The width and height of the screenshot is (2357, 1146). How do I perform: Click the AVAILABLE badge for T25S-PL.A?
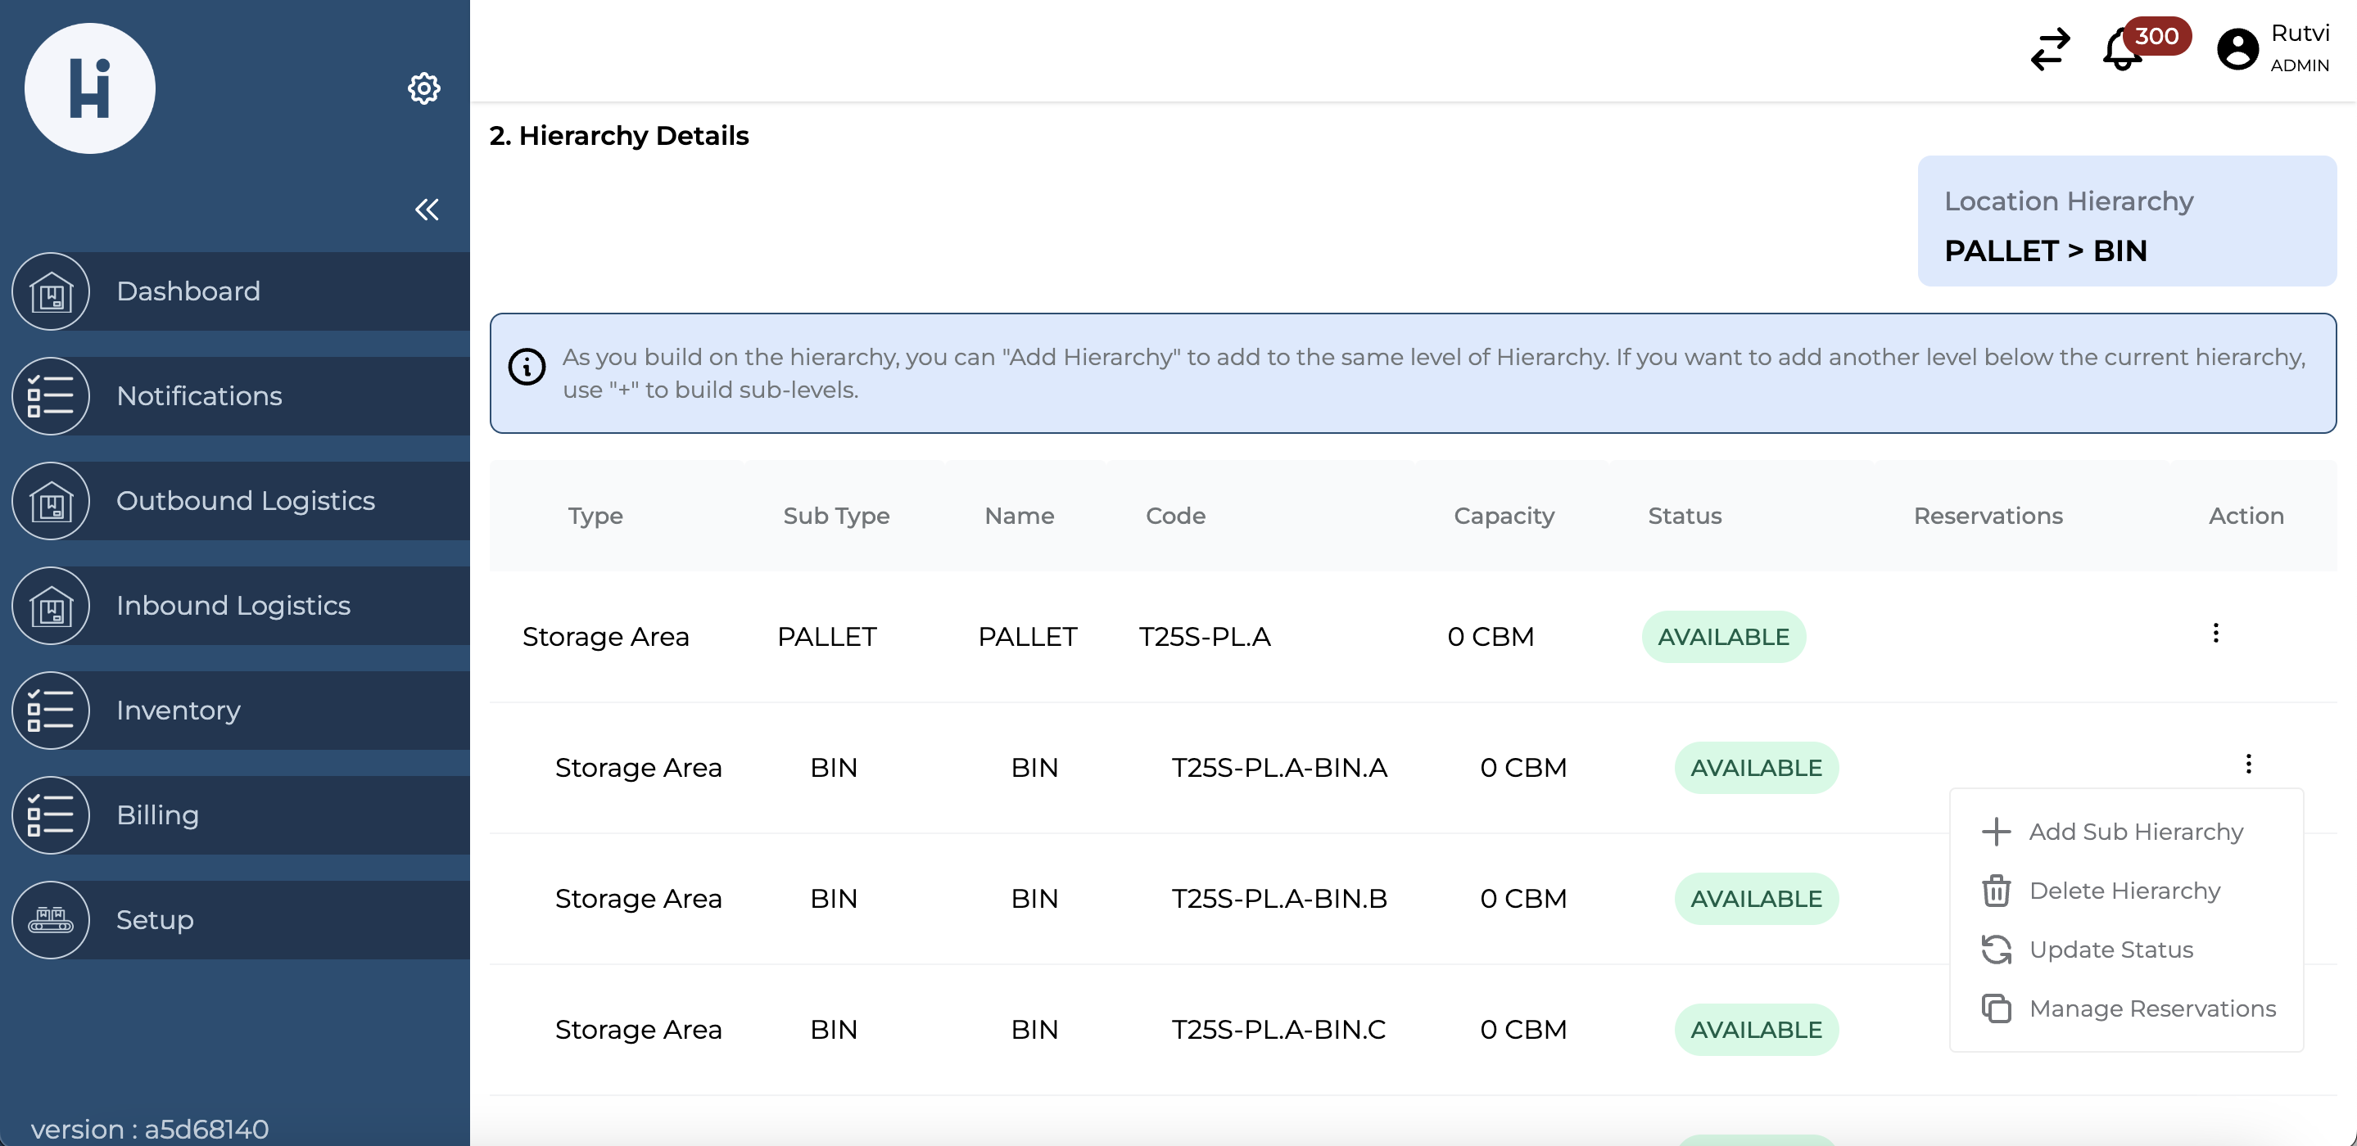(1723, 637)
